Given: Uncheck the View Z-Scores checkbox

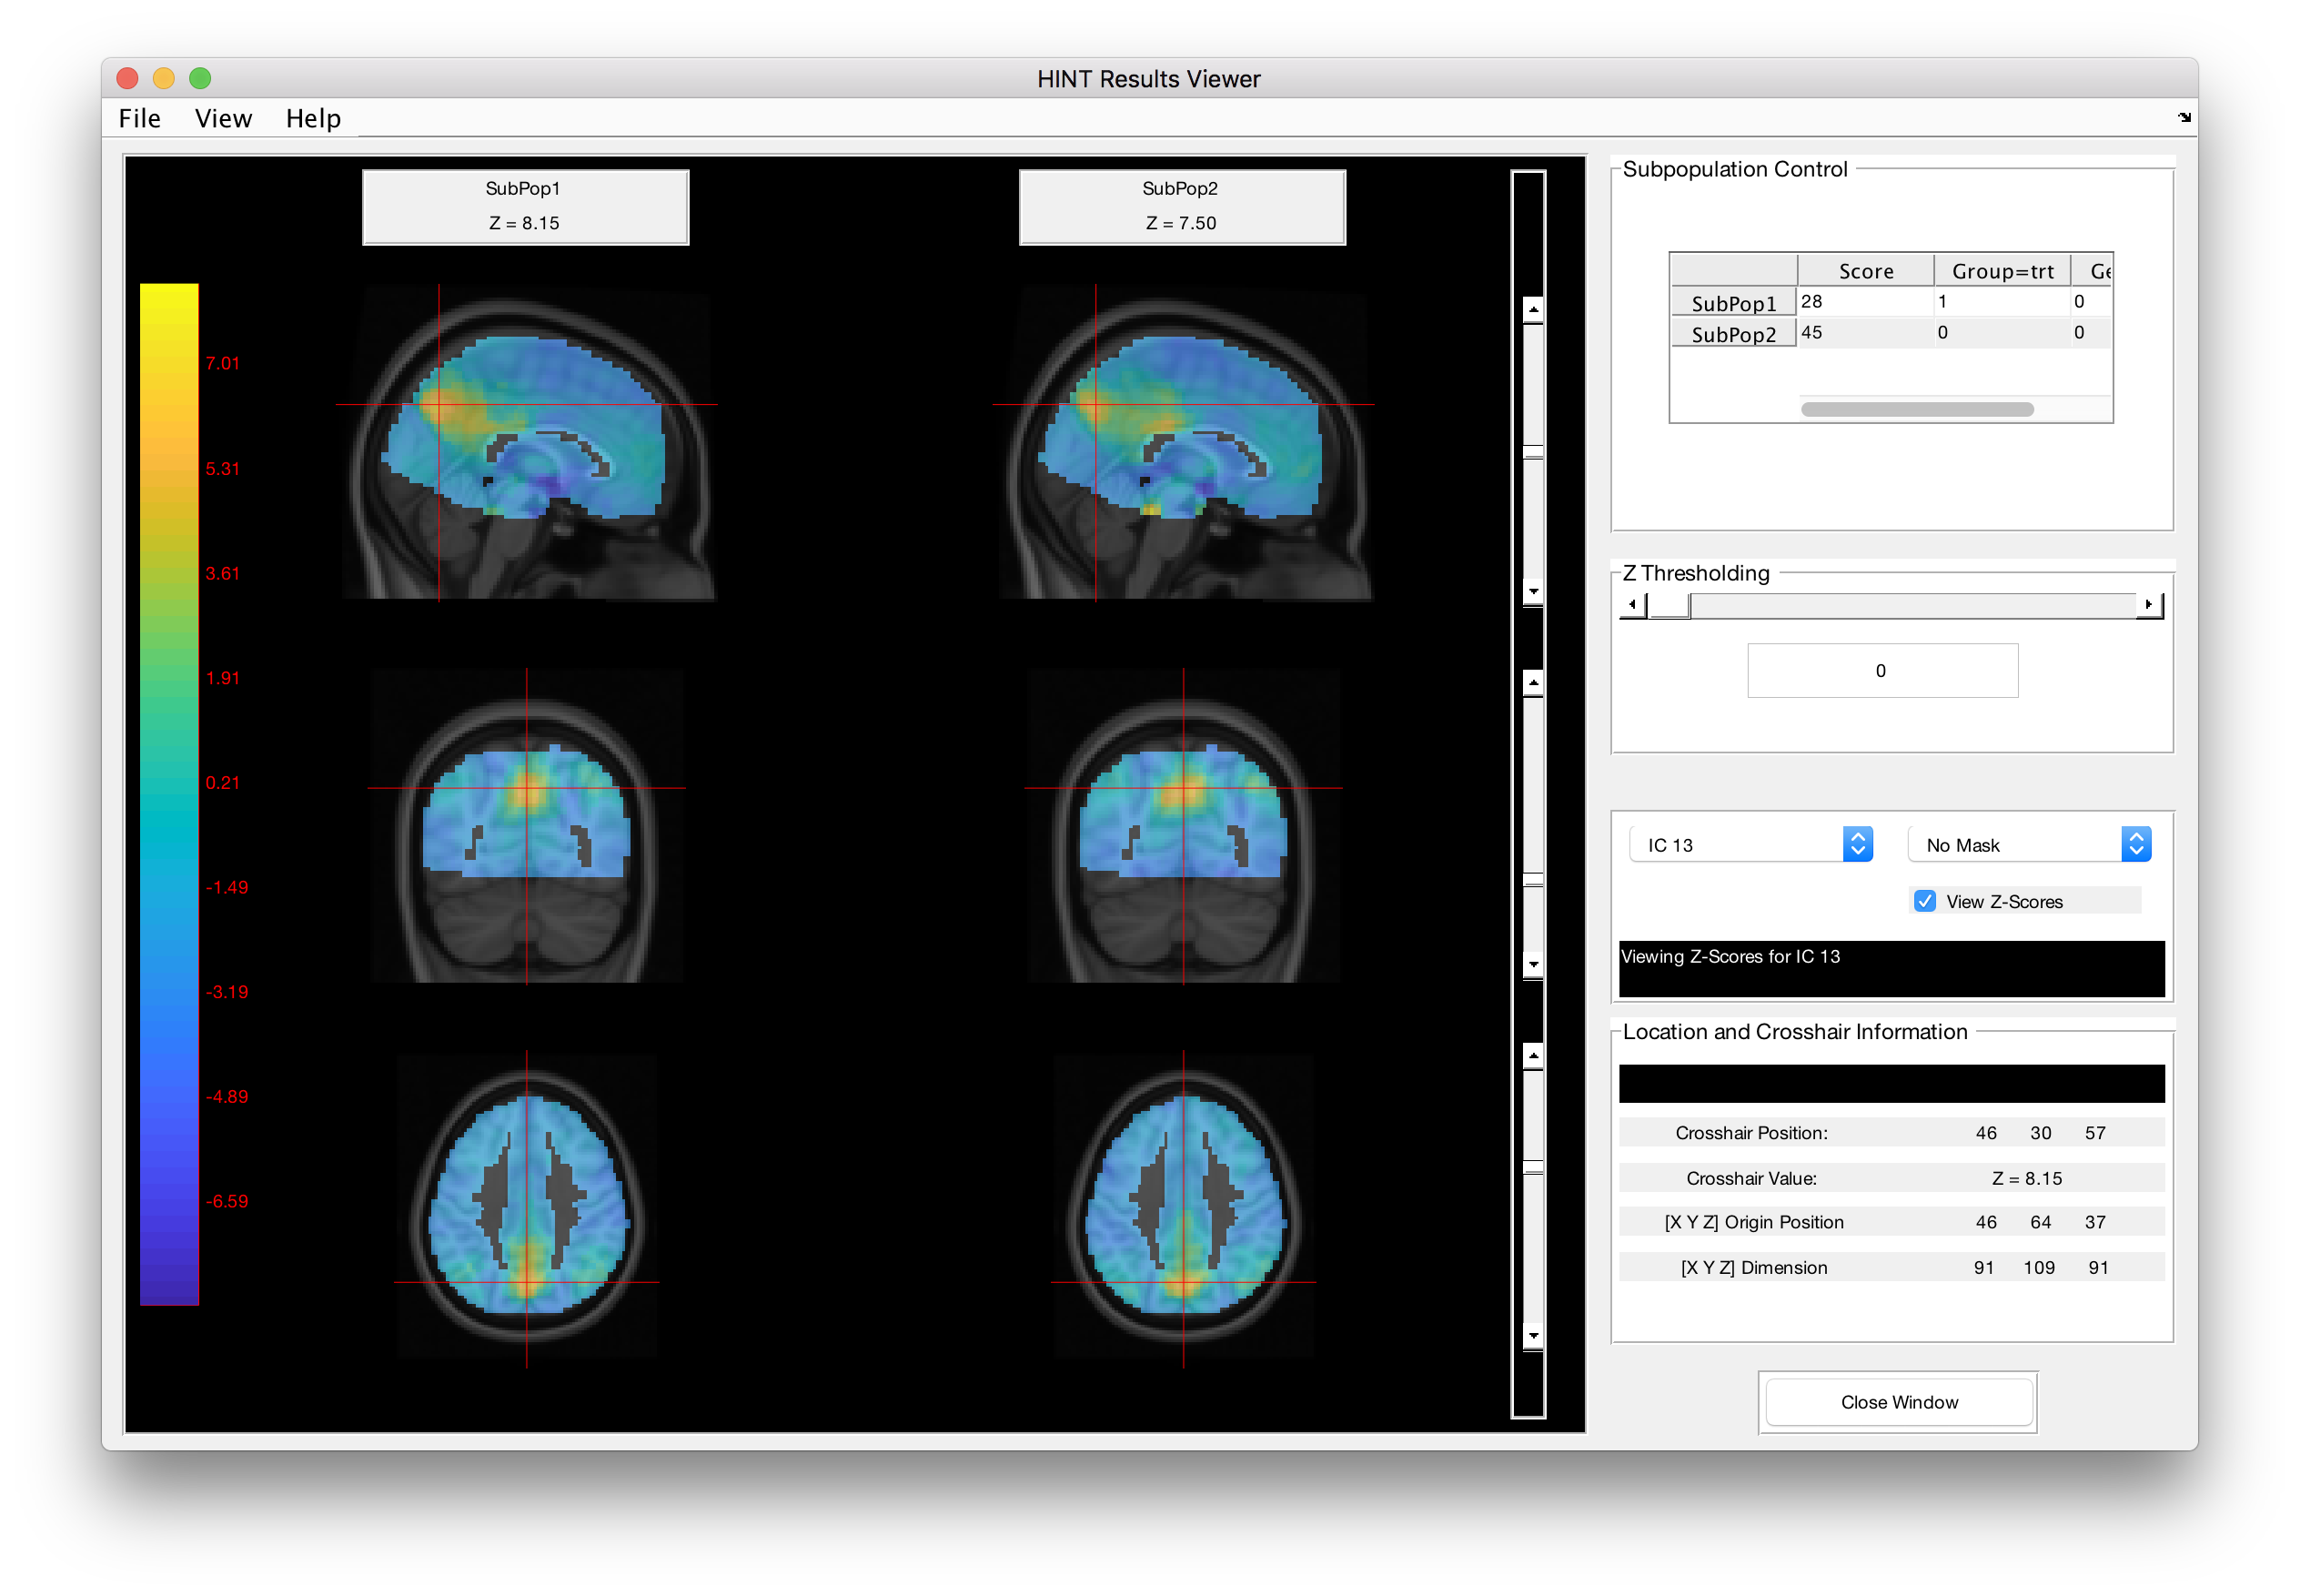Looking at the screenshot, I should click(1925, 901).
